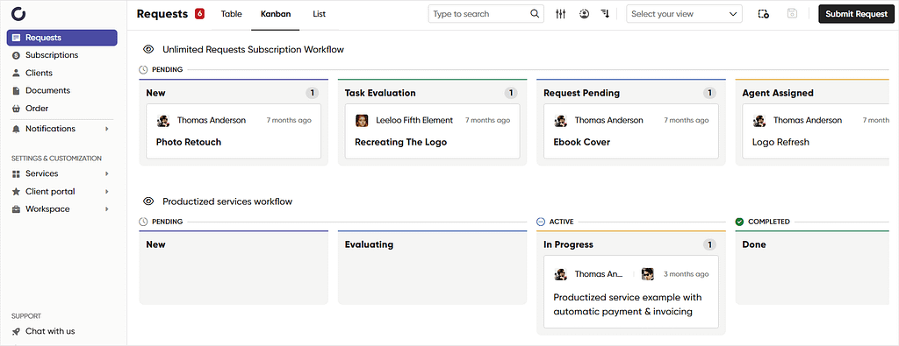Click the Workspace briefcase icon
The height and width of the screenshot is (346, 899).
[x=16, y=209]
